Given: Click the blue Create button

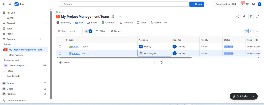Looking at the screenshot, I should [x=197, y=4].
